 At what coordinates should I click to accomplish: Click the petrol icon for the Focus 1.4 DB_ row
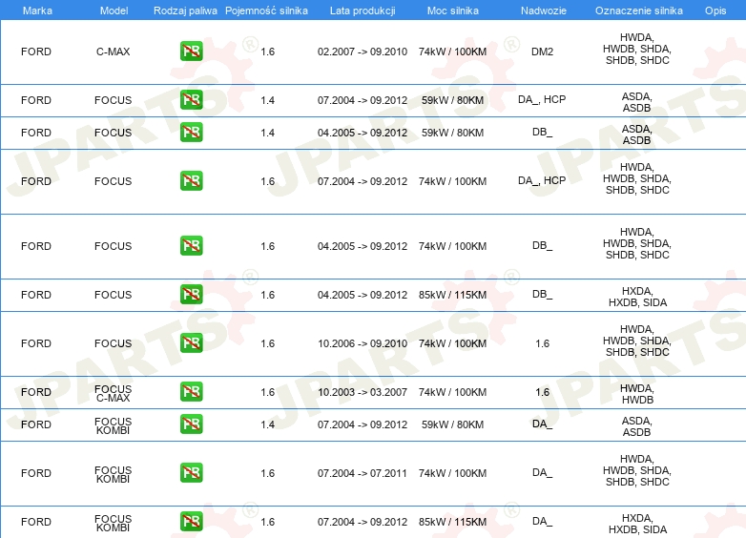point(191,133)
